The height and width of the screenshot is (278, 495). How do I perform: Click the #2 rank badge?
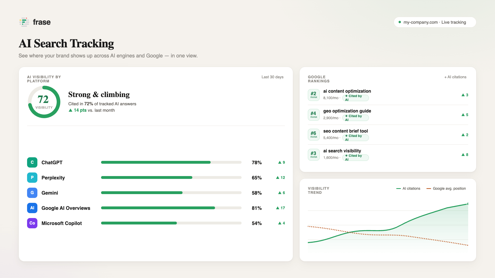tap(314, 95)
